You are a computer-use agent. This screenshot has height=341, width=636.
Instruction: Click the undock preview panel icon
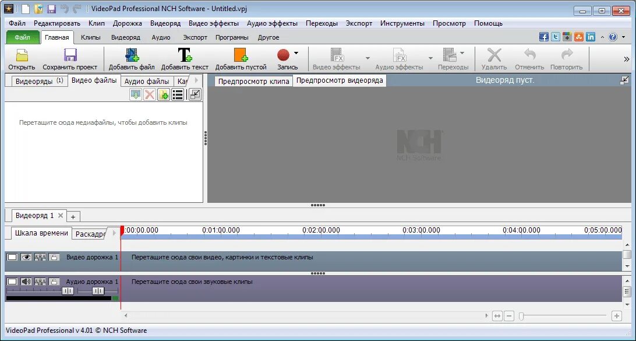[624, 80]
